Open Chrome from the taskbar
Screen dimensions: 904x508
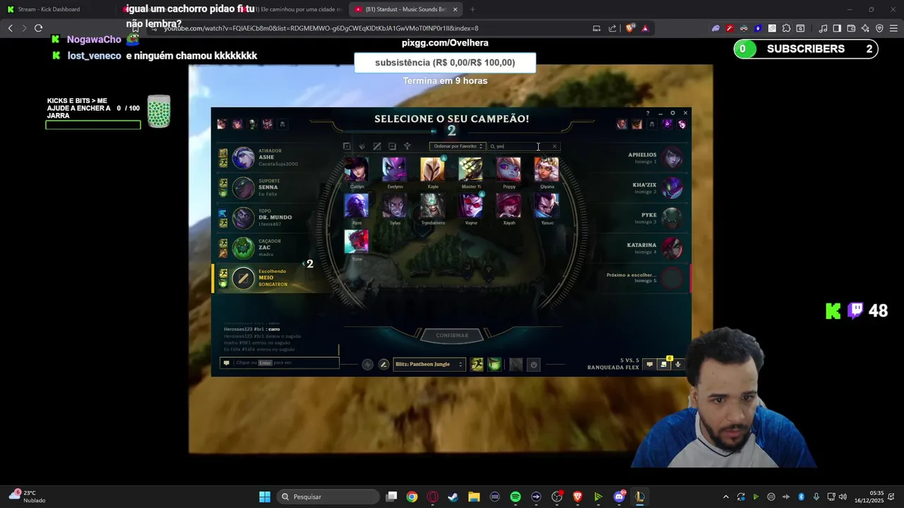412,497
